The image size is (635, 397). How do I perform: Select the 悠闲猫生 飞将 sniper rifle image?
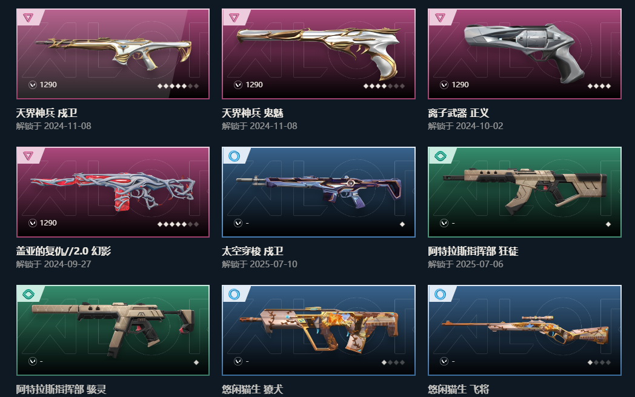pyautogui.click(x=525, y=330)
